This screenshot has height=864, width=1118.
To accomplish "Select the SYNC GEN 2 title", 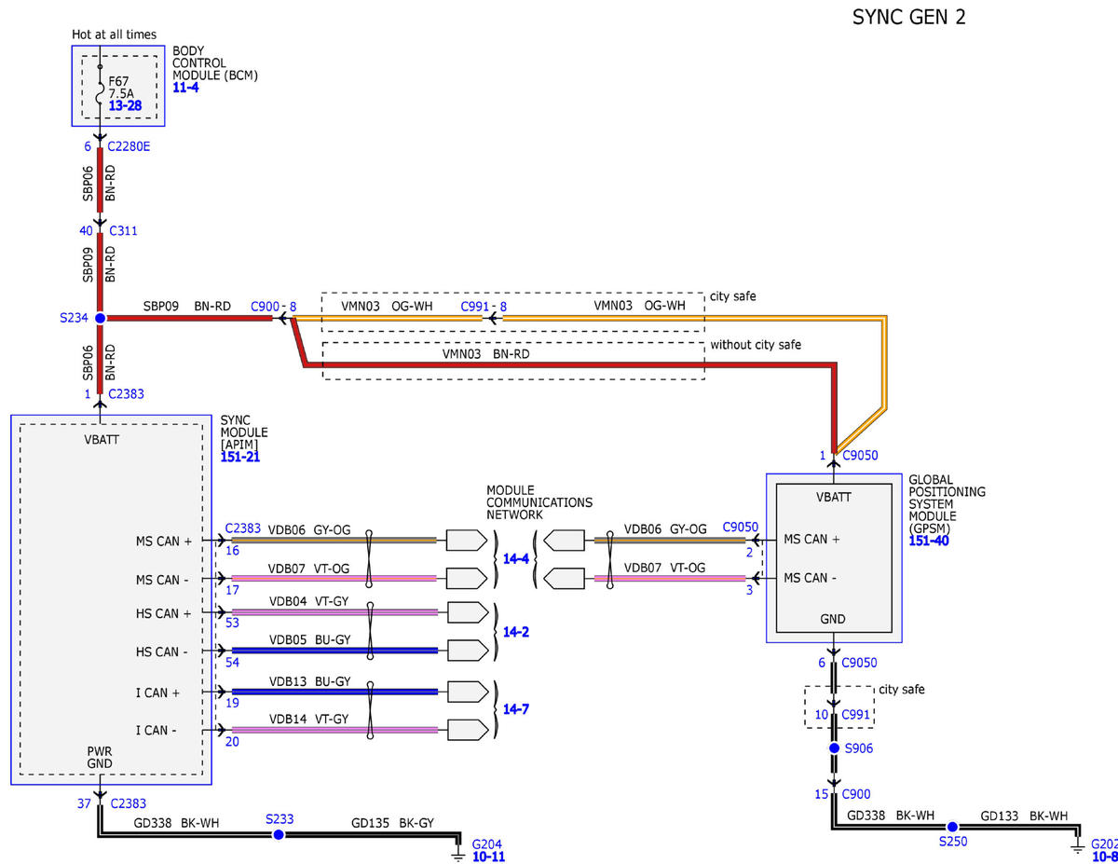I will coord(909,17).
